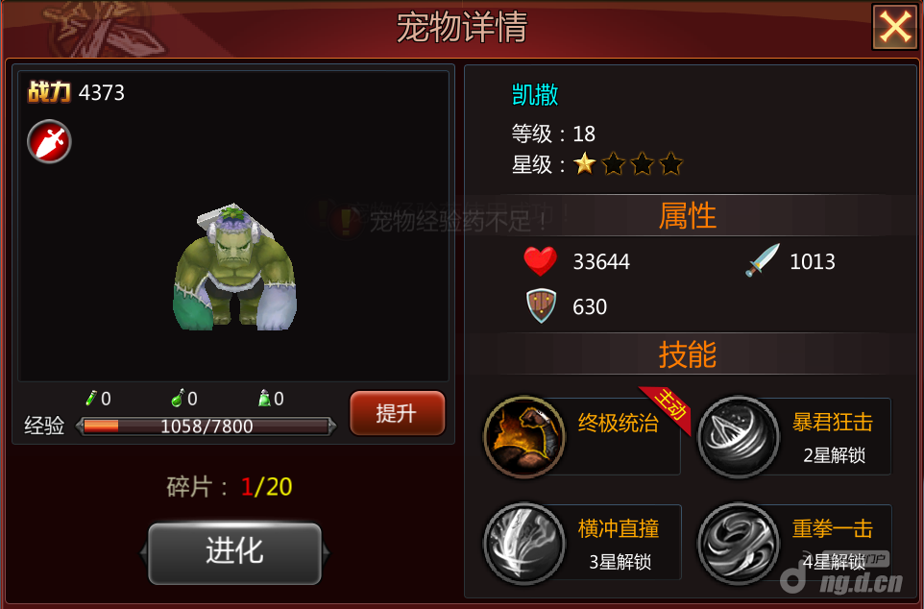
Task: Click the first gold star rating
Action: point(584,163)
